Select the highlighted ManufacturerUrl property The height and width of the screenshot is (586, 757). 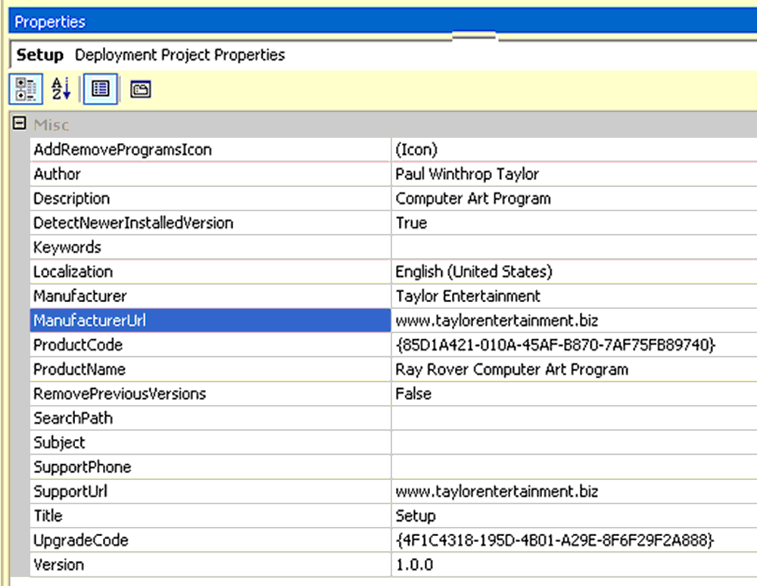210,320
